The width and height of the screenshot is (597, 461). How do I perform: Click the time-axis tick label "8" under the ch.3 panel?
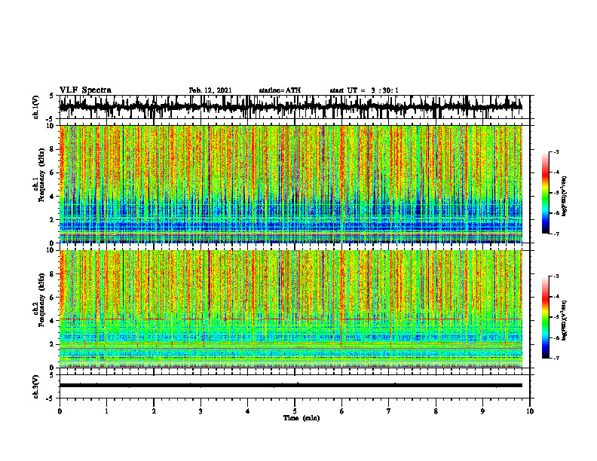(x=436, y=411)
